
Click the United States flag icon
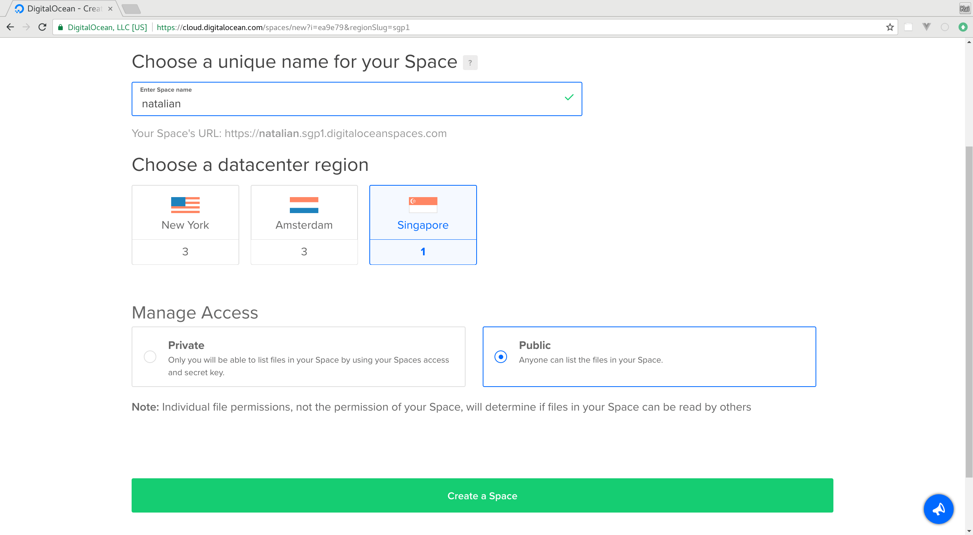click(185, 205)
